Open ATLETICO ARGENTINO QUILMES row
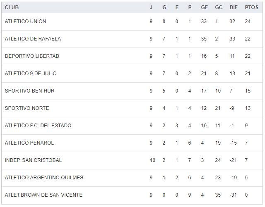The height and width of the screenshot is (207, 265). [x=44, y=178]
